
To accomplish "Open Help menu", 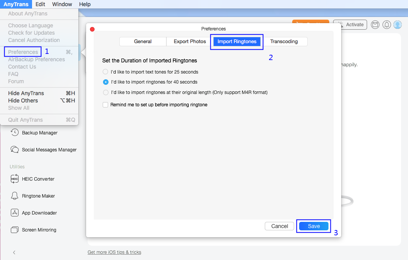I will pyautogui.click(x=85, y=4).
